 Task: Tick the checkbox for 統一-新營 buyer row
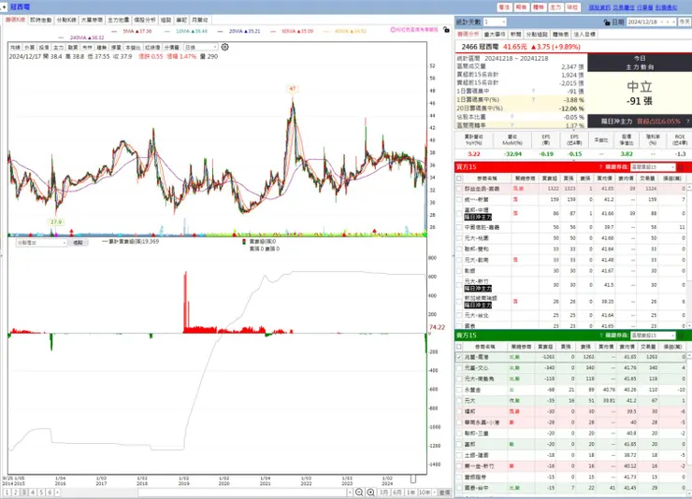(459, 200)
